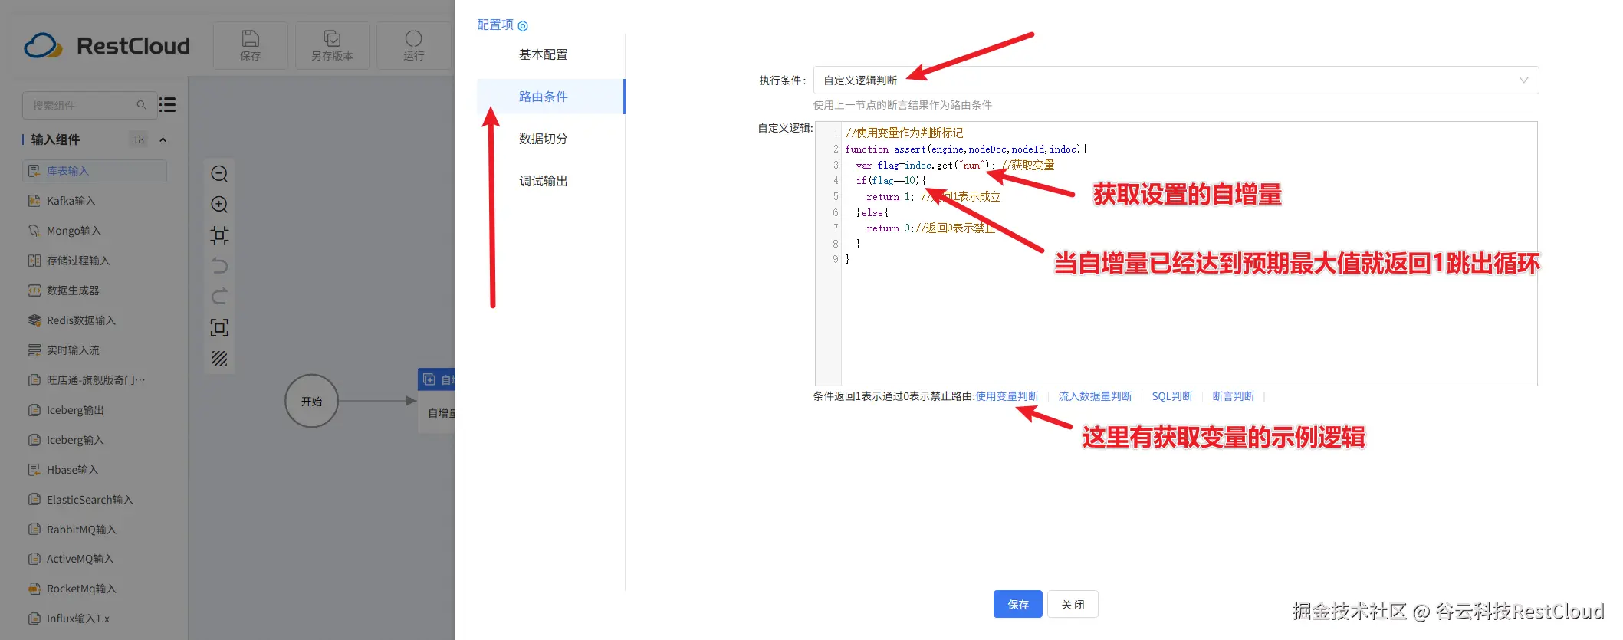This screenshot has height=640, width=1623.
Task: Open the 数据切分 tab
Action: pyautogui.click(x=543, y=139)
